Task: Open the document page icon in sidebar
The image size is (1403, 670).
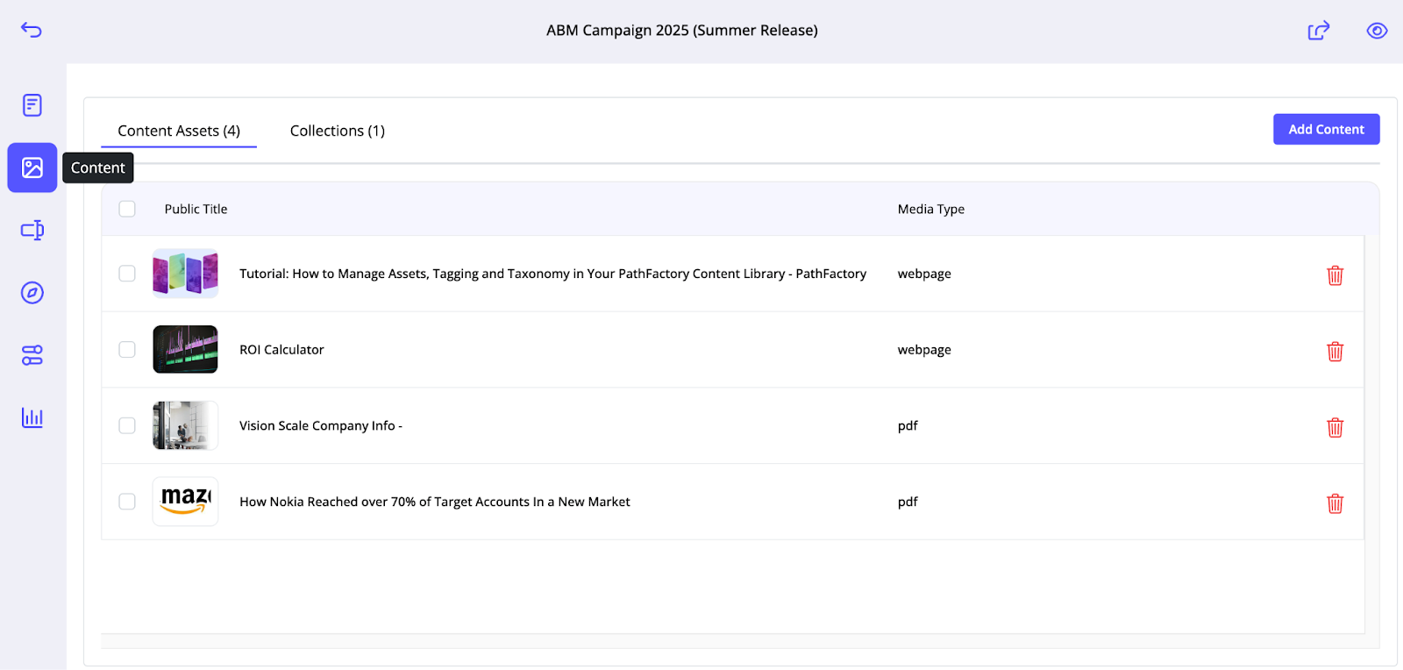Action: point(32,105)
